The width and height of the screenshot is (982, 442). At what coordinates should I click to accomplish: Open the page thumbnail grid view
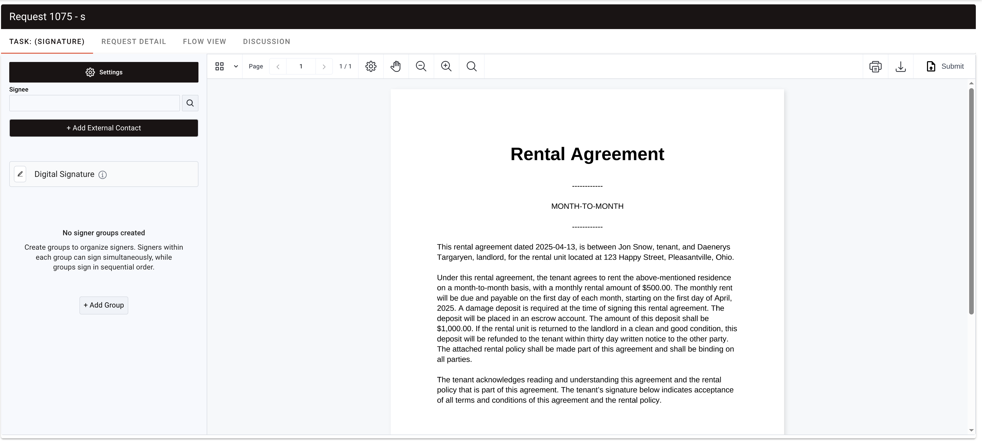tap(220, 66)
